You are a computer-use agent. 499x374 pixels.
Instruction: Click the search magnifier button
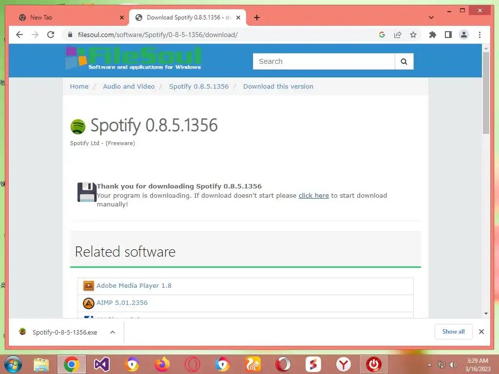tap(404, 61)
